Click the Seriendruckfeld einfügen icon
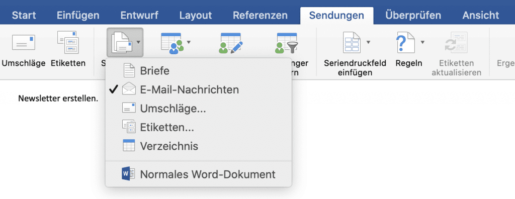The width and height of the screenshot is (515, 199). pyautogui.click(x=352, y=42)
